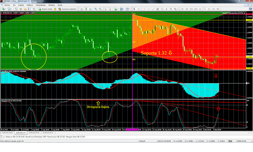The width and height of the screenshot is (253, 152).
Task: Toggle chart shift icon
Action: pyautogui.click(x=110, y=9)
